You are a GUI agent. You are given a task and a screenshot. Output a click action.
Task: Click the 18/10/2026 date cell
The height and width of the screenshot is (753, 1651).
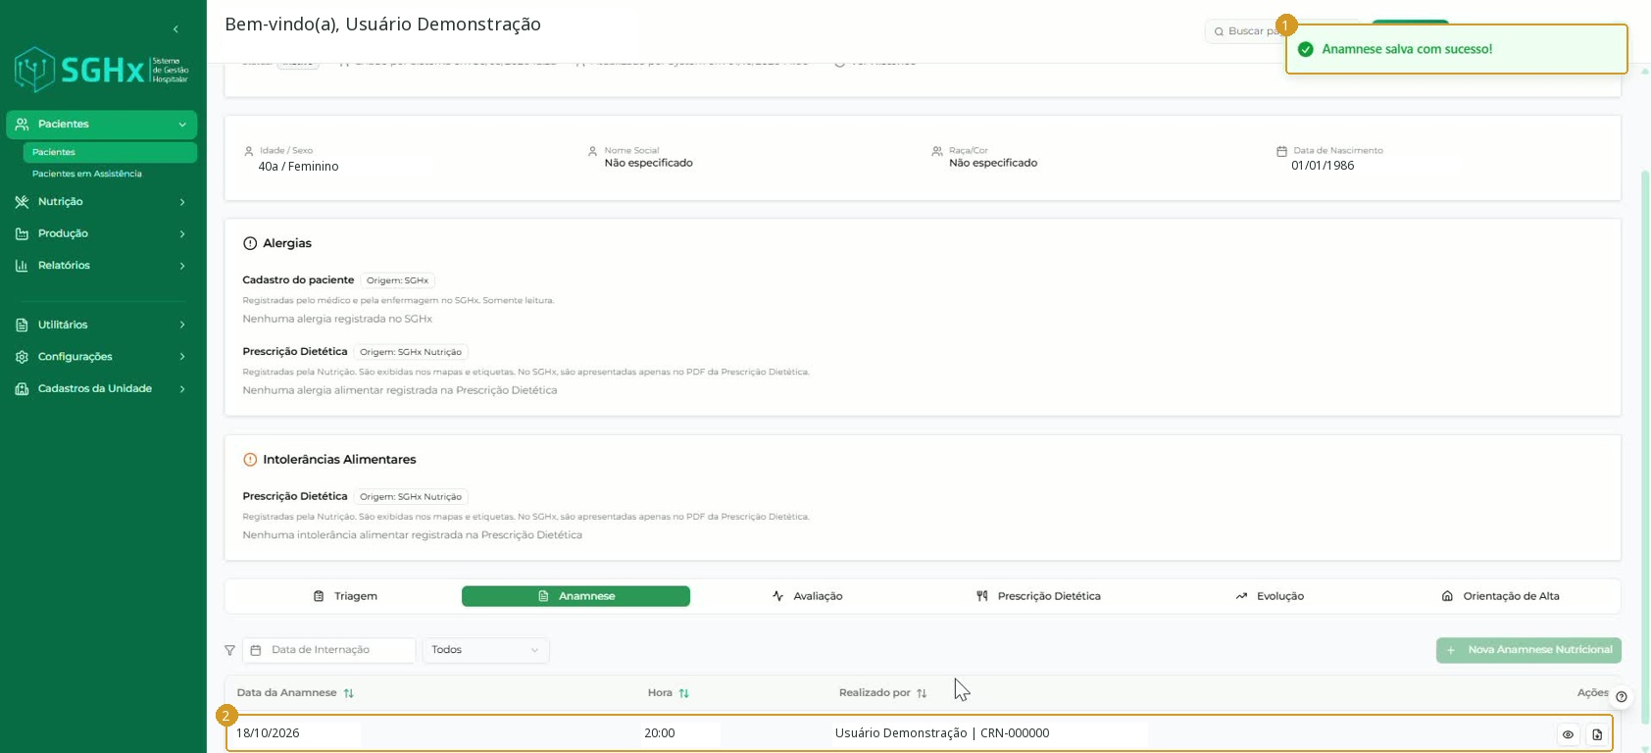[268, 733]
